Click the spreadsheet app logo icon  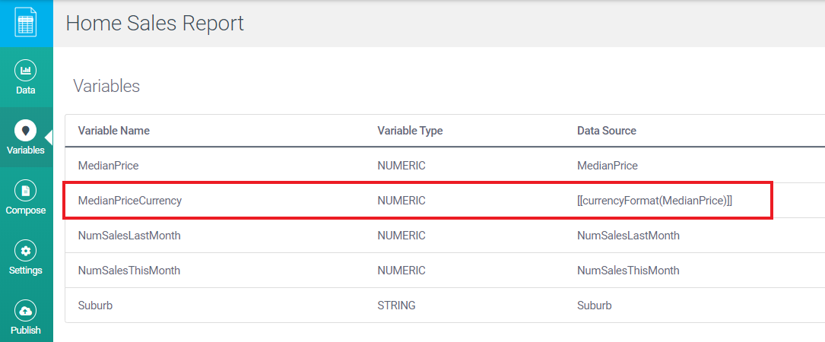click(26, 24)
